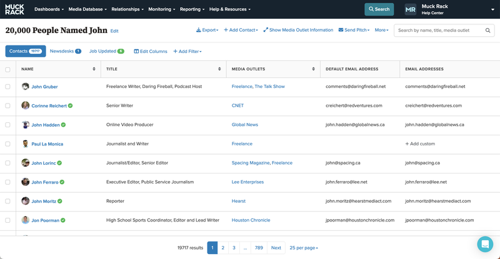Click verified badge next to John Hadden
The image size is (500, 259).
63,125
